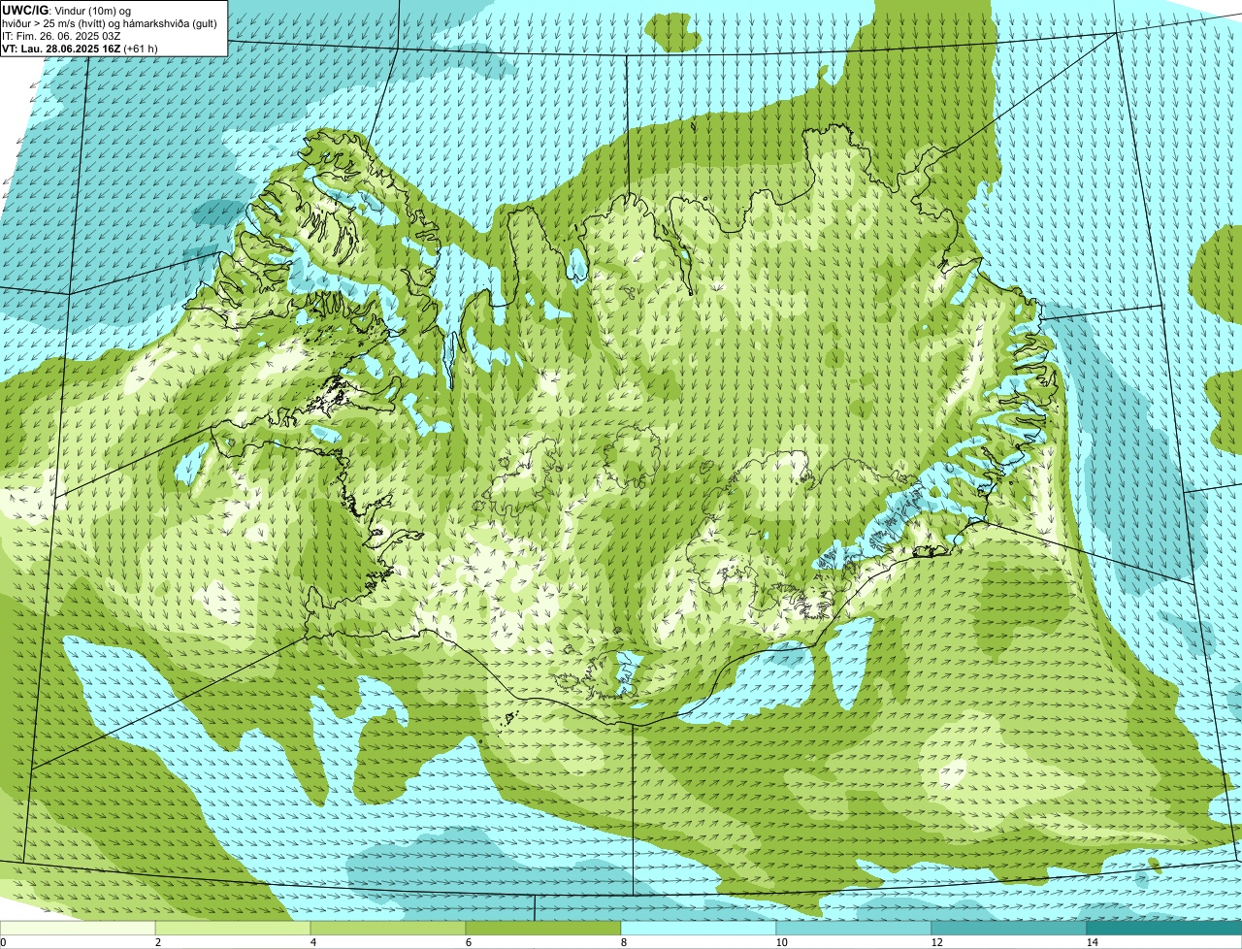Screen dimensions: 1242x949
Task: Click the legend scale label '10'
Action: click(x=780, y=942)
